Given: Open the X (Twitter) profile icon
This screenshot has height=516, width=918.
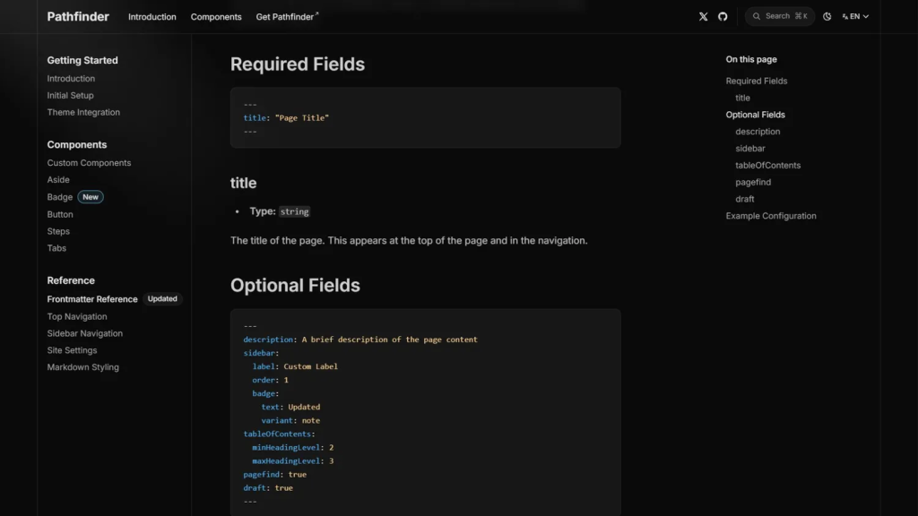Looking at the screenshot, I should click(x=703, y=16).
